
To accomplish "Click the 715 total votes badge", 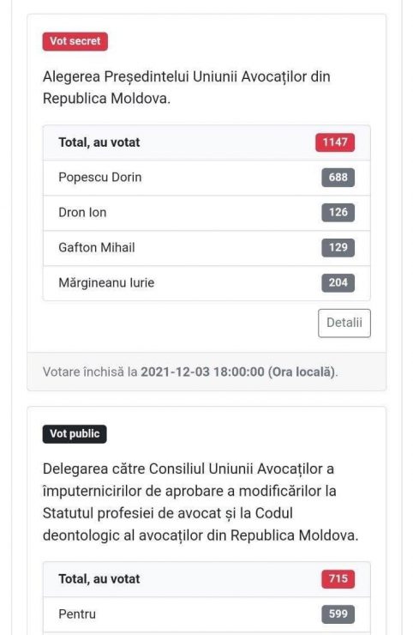I will click(x=338, y=578).
